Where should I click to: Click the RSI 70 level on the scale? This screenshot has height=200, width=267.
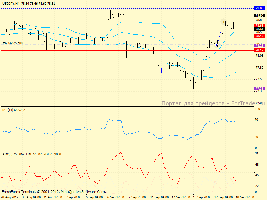click(x=257, y=119)
